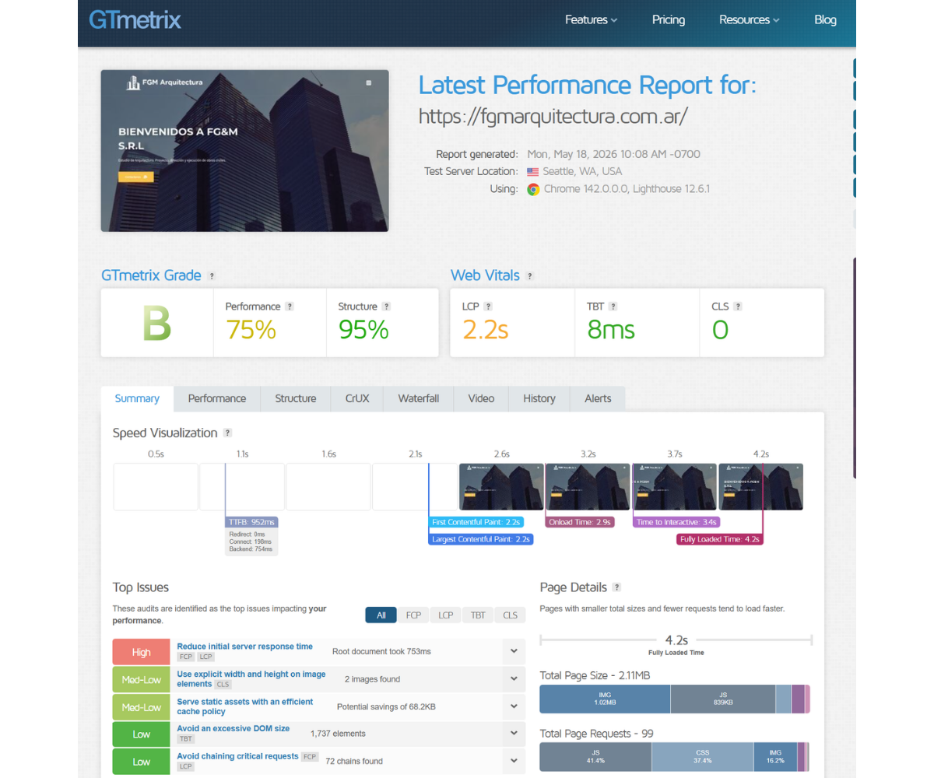Open Reduce initial server response time link
This screenshot has height=778, width=934.
(245, 647)
